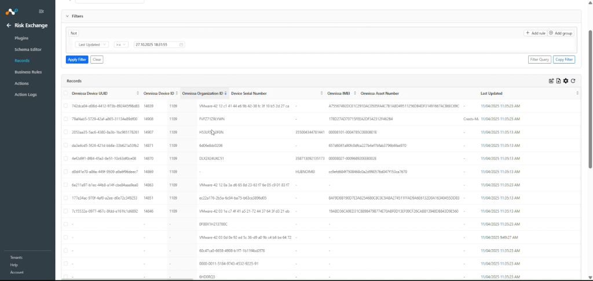Refresh the records table

click(x=573, y=81)
